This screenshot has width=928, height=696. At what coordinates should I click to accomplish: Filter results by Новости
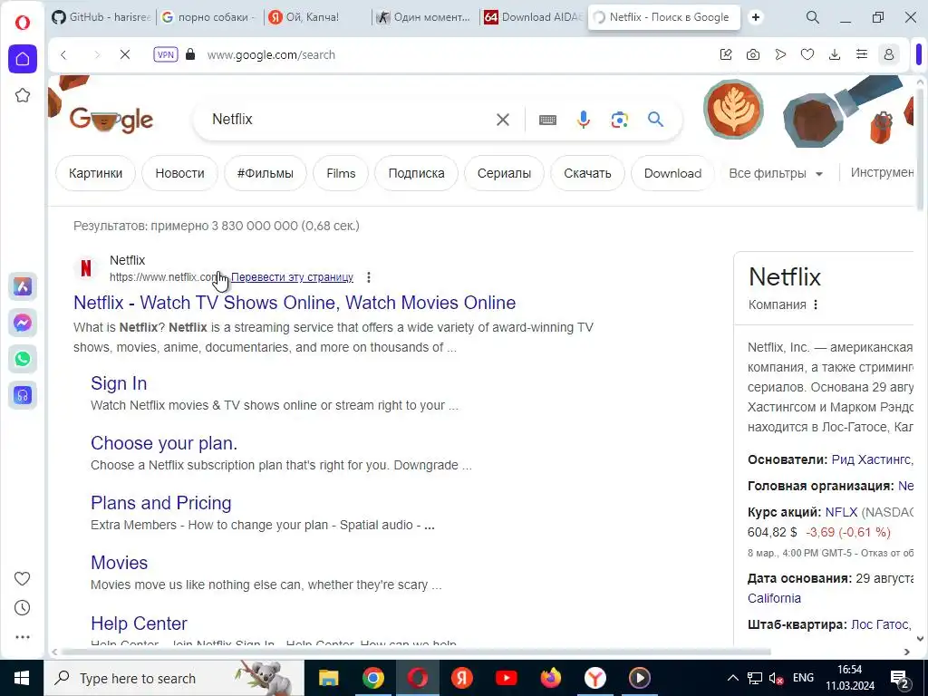pyautogui.click(x=180, y=173)
